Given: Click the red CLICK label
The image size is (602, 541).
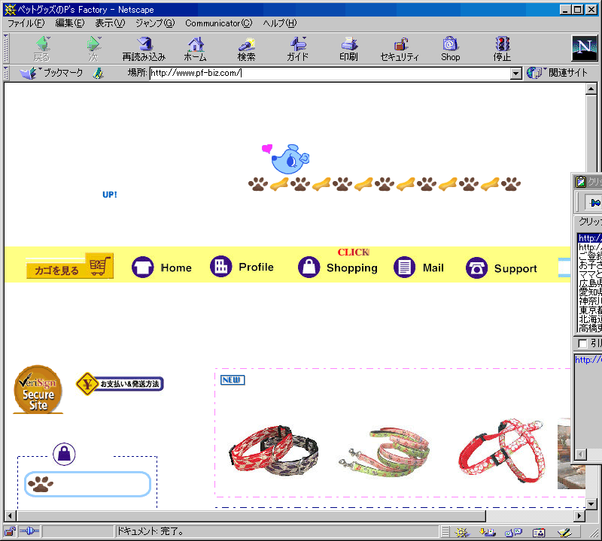Looking at the screenshot, I should [x=353, y=252].
